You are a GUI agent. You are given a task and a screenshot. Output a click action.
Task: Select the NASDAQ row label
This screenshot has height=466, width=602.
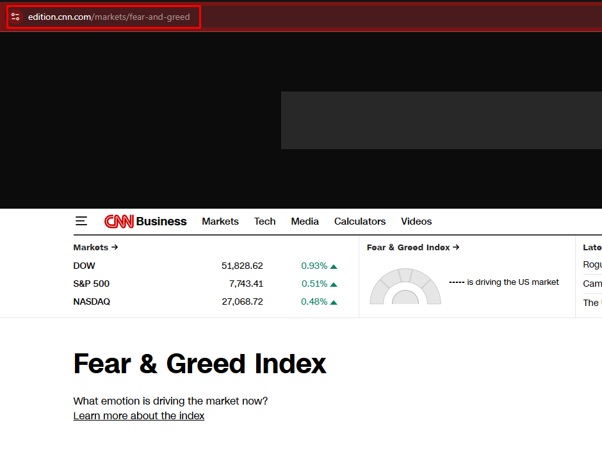coord(92,301)
